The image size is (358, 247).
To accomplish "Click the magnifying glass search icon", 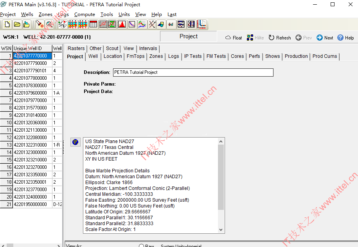I will coord(49,24).
